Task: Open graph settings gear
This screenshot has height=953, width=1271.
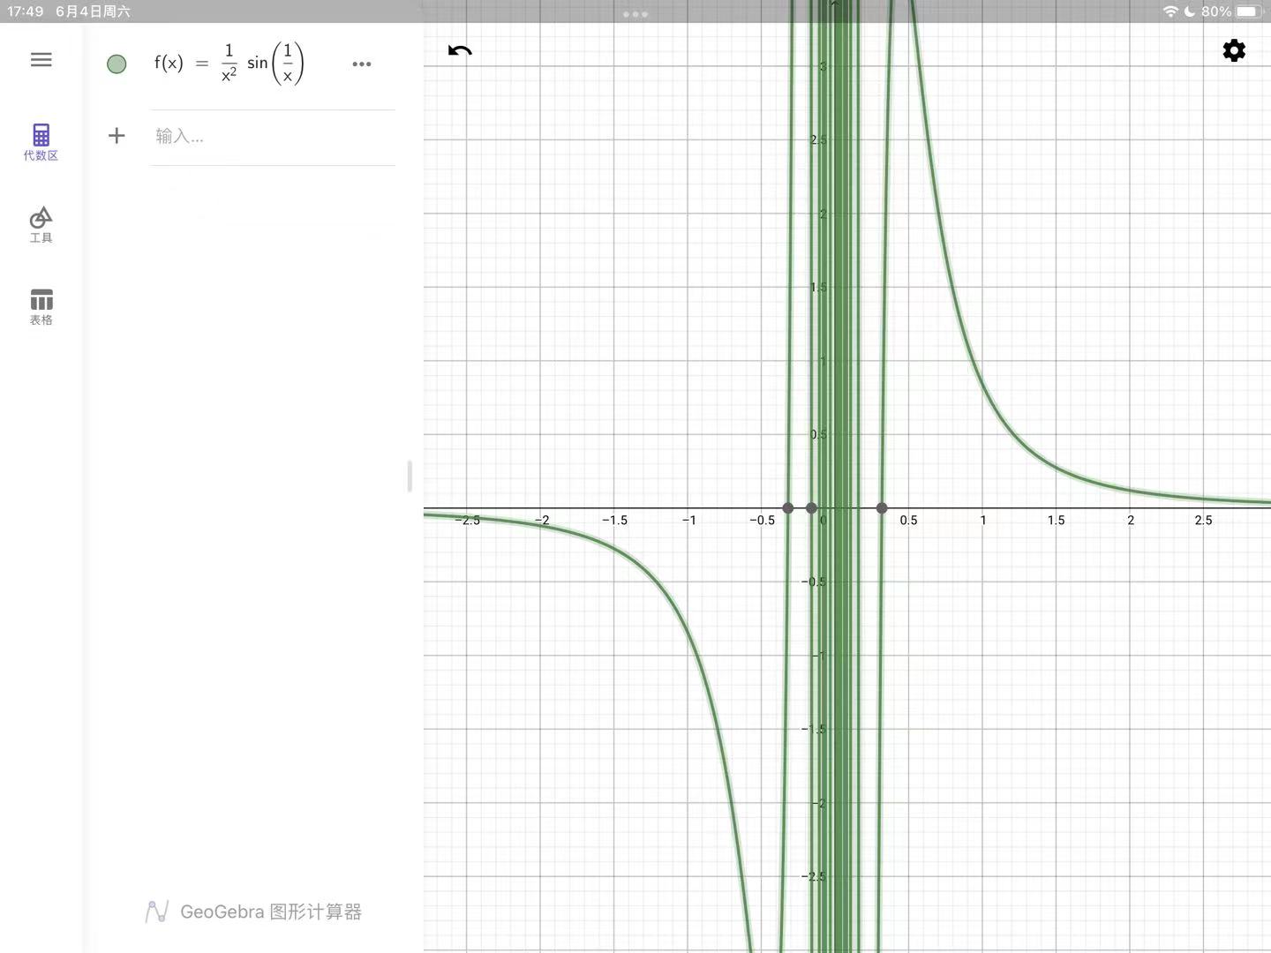Action: coord(1233,51)
